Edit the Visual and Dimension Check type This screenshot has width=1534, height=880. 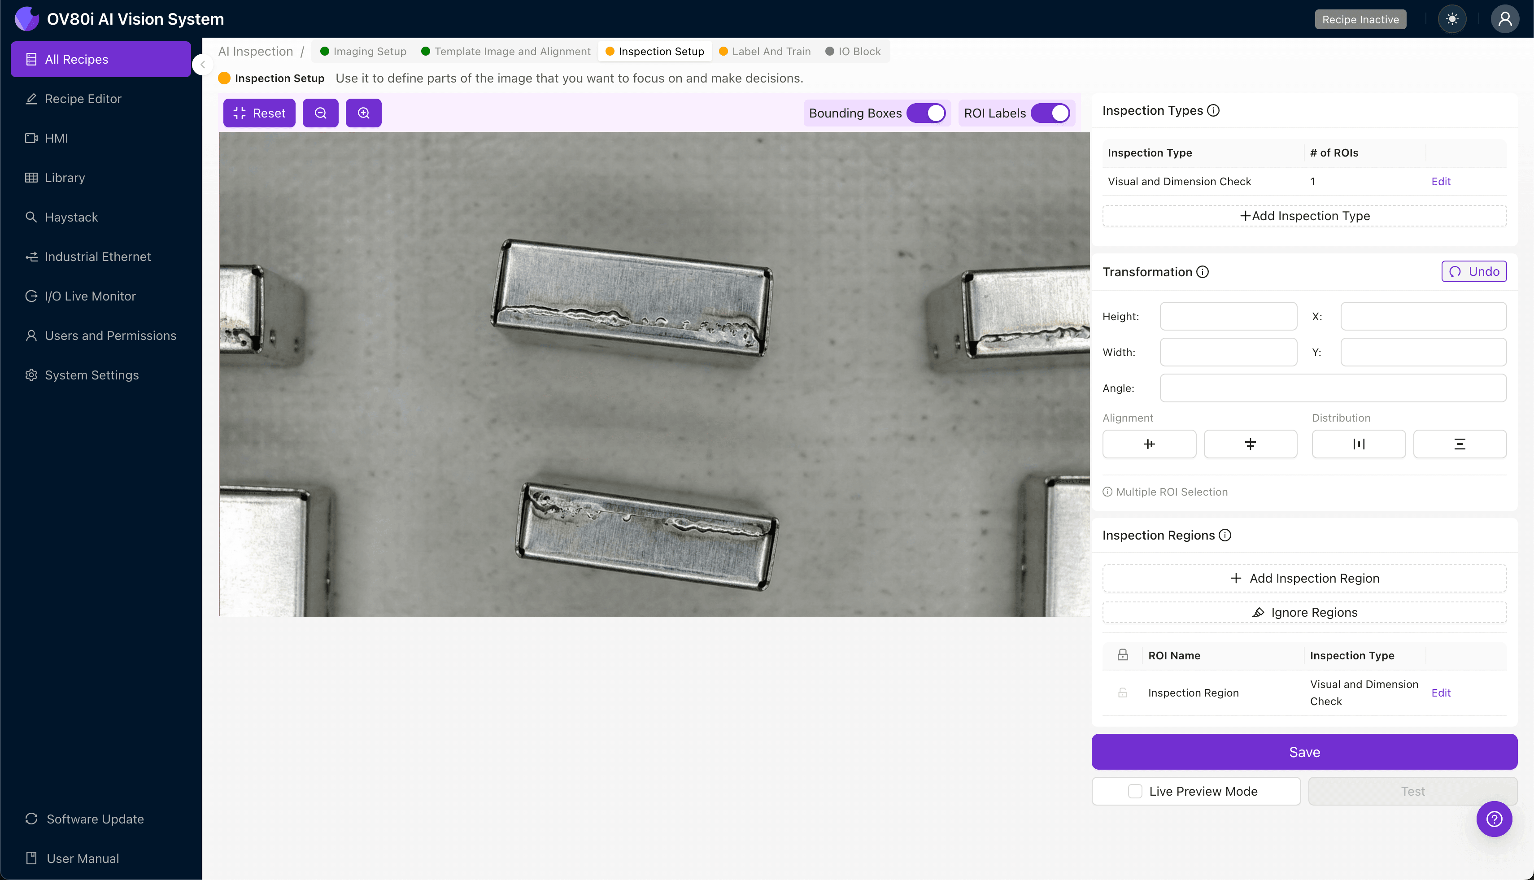point(1441,181)
